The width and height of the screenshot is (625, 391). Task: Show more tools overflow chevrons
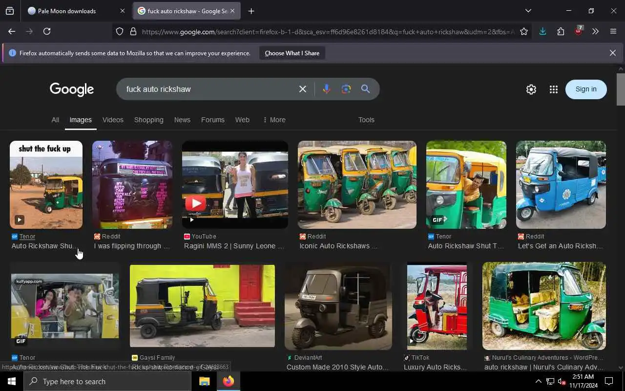click(595, 31)
